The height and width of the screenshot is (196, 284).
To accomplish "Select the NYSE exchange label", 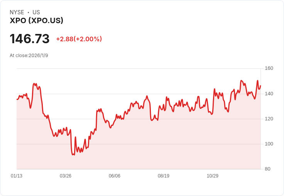I will [17, 12].
